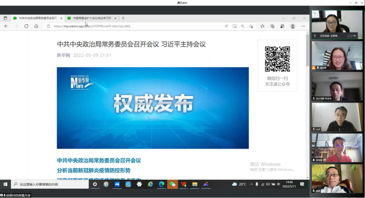The image size is (365, 198).
Task: Activate the Read Aloud icon
Action: [226, 26]
